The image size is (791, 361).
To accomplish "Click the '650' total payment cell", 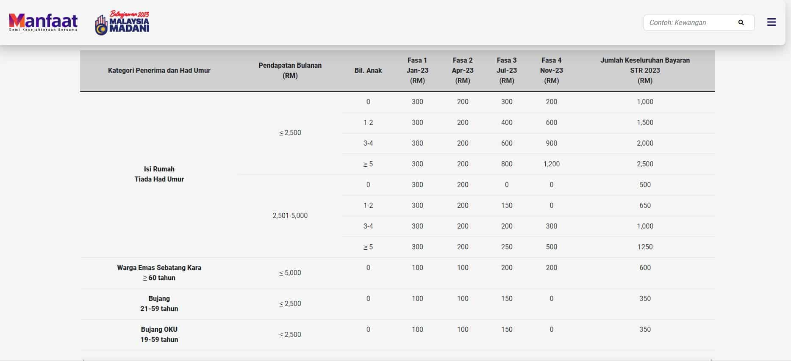I will [x=645, y=205].
